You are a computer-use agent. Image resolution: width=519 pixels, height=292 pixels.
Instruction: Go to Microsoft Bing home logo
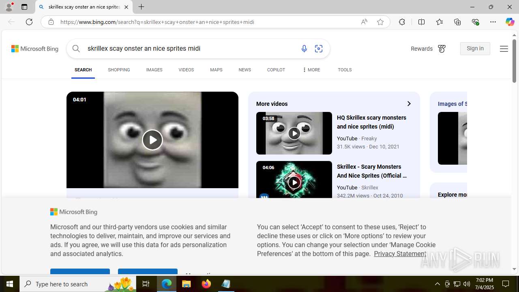[35, 49]
